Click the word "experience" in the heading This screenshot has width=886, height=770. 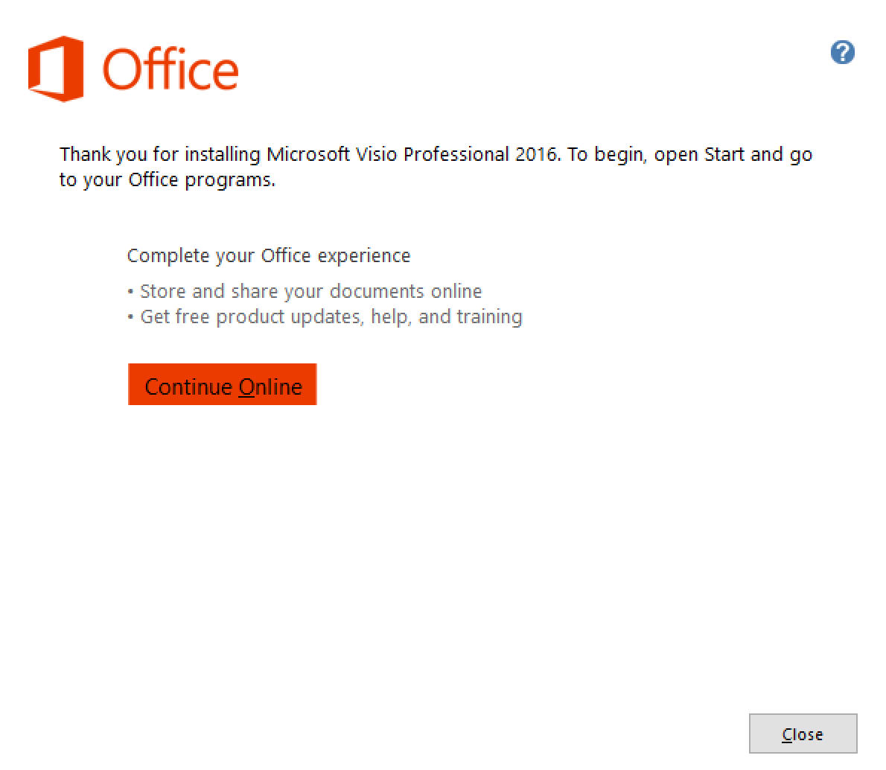(363, 255)
